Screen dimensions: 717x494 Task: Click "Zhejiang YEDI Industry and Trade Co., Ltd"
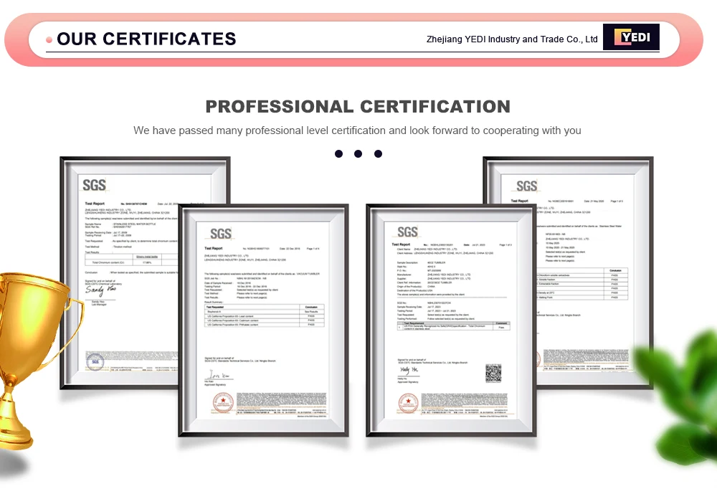point(512,39)
